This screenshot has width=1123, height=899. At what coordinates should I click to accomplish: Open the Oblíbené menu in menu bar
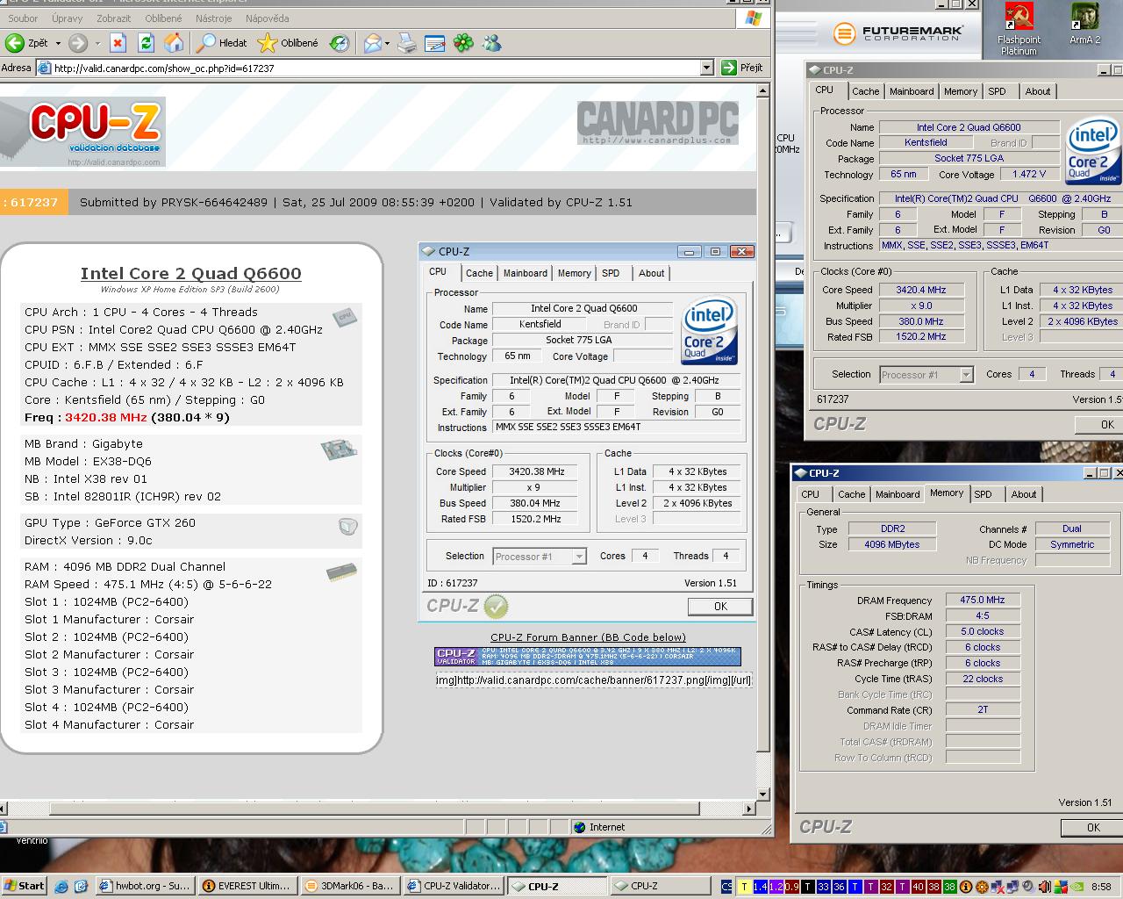coord(163,18)
